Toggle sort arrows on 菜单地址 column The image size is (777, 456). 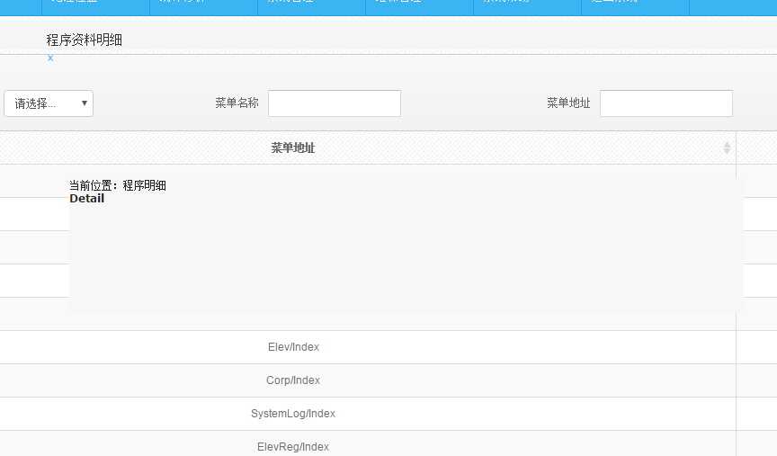point(727,148)
